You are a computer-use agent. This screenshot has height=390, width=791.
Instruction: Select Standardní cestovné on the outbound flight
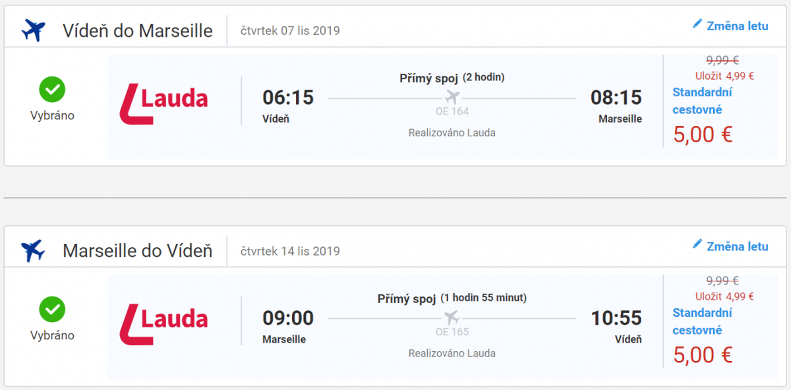pyautogui.click(x=702, y=101)
